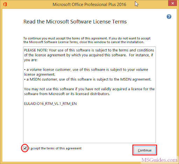Click the 'close this window to cancel' instruction line
Image resolution: width=179 pixels, height=164 pixels.
84,42
